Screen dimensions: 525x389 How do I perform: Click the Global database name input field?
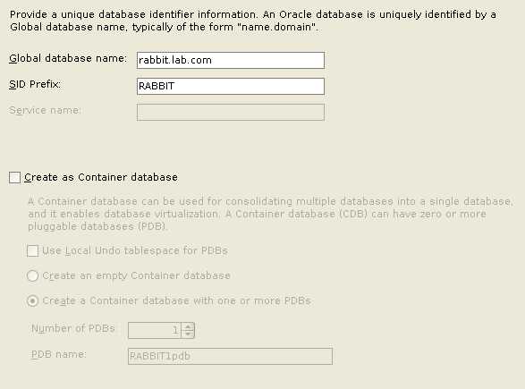coord(231,60)
